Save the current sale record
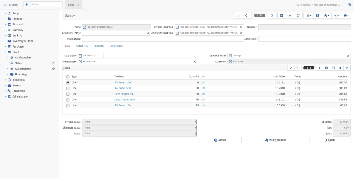Viewport: 354px width, 182px height. coord(290,15)
